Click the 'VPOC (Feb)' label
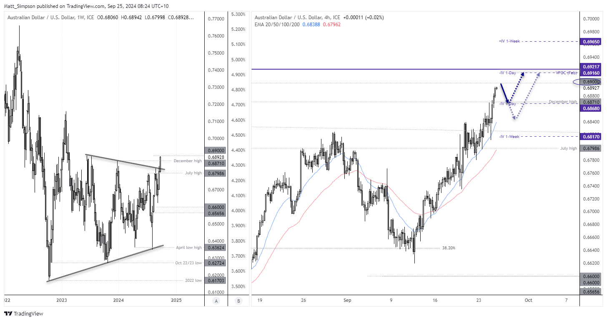607x321 pixels. coord(566,73)
